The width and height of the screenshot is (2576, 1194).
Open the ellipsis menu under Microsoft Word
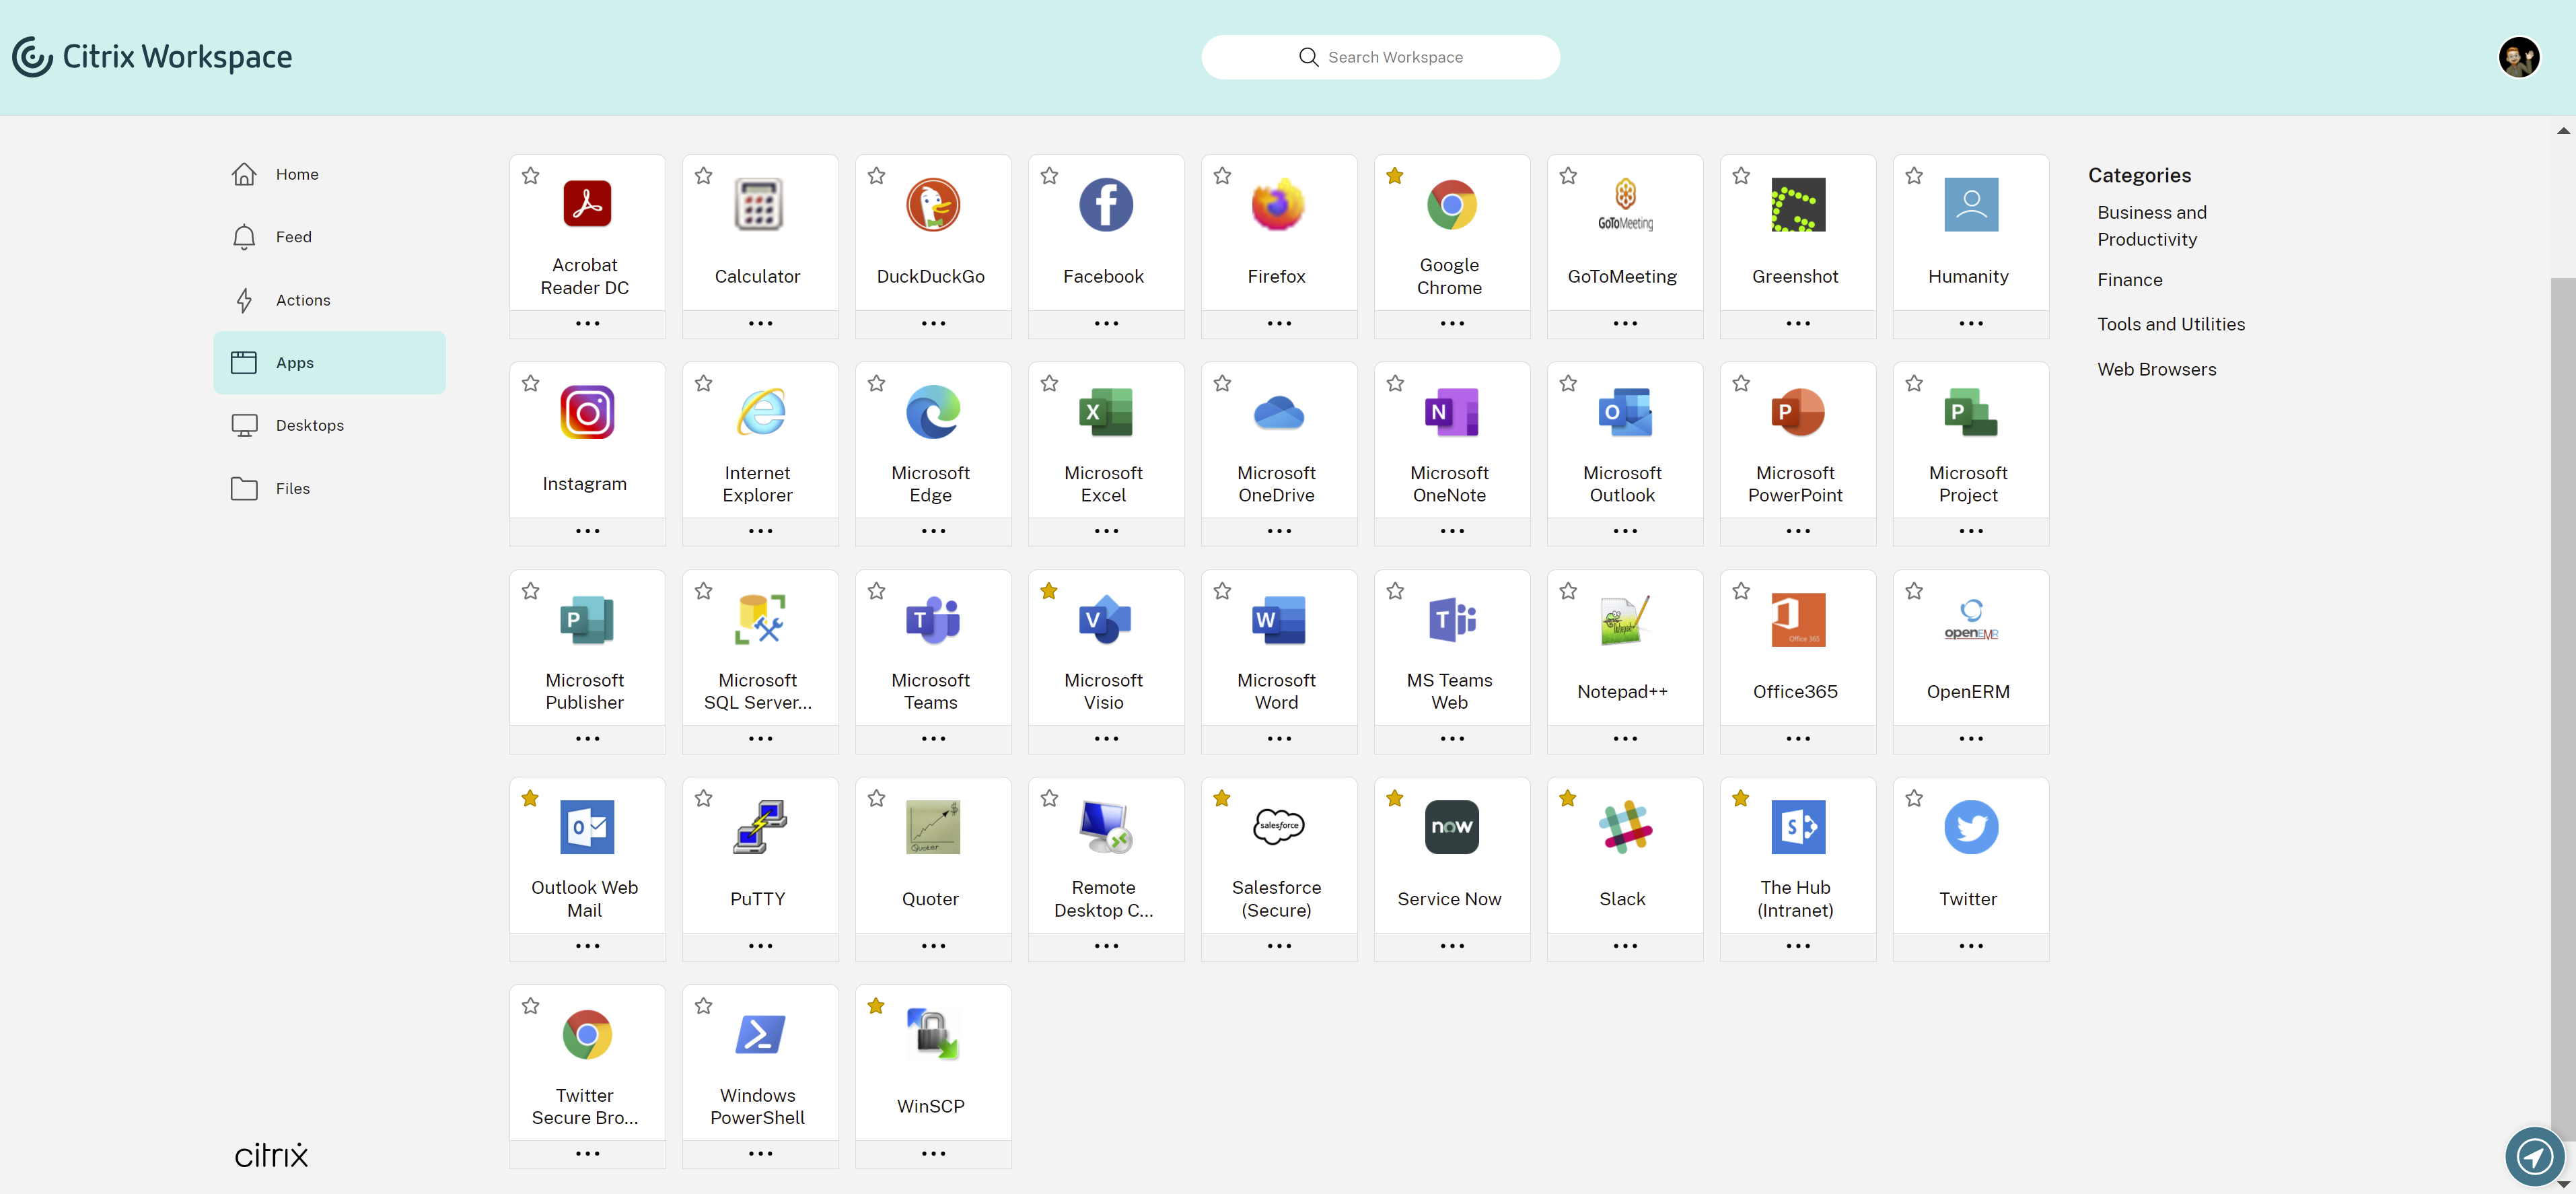(1279, 739)
